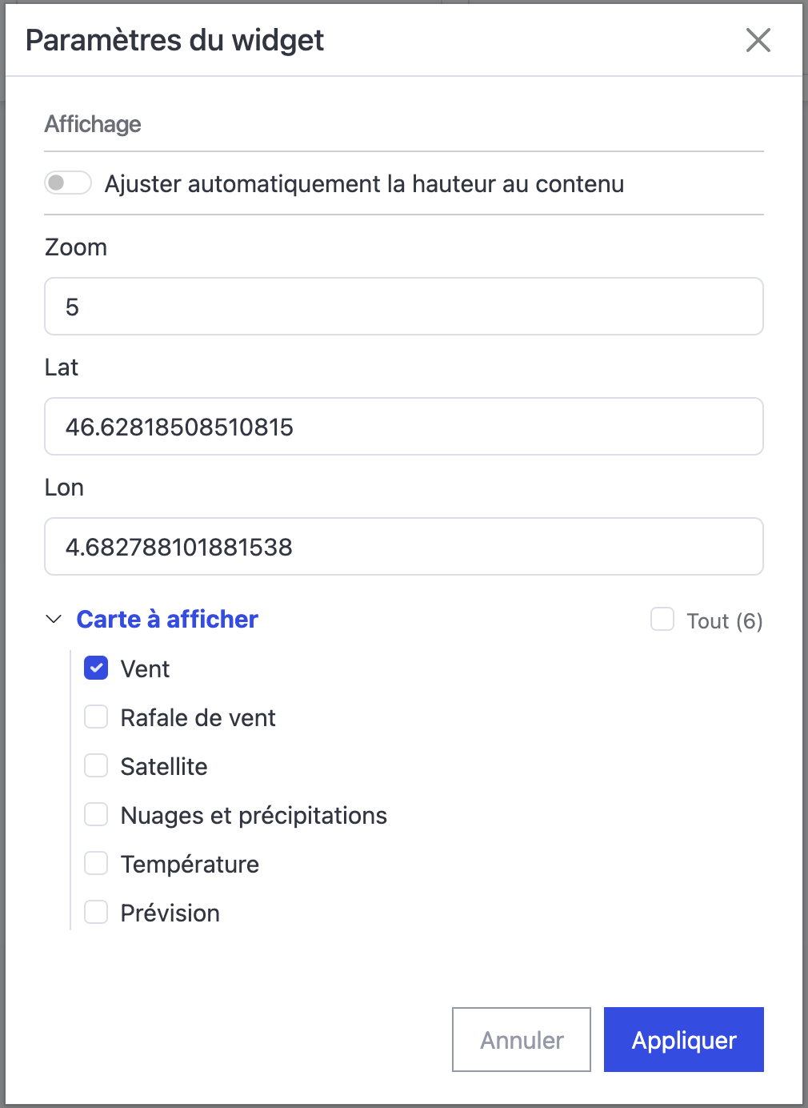Select the Lon value field
The width and height of the screenshot is (808, 1108).
tap(403, 547)
